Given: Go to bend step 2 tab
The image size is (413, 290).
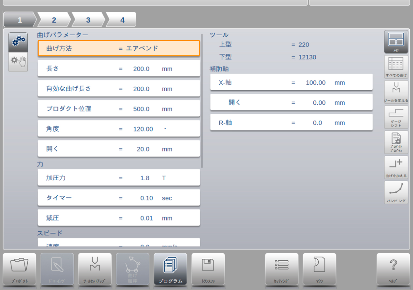Looking at the screenshot, I should [54, 20].
